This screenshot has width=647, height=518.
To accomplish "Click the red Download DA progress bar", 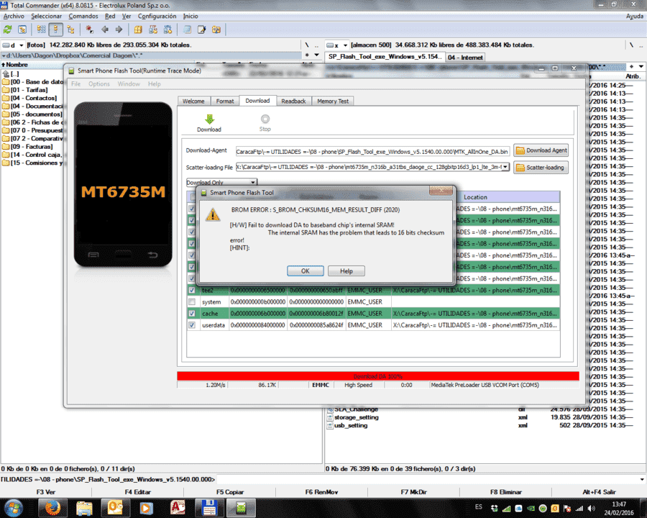I will pos(378,376).
